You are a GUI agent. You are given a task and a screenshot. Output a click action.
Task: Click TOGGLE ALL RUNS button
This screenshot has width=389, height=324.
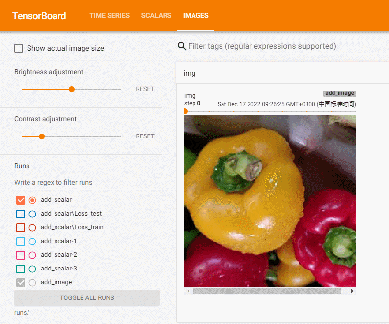(x=87, y=297)
